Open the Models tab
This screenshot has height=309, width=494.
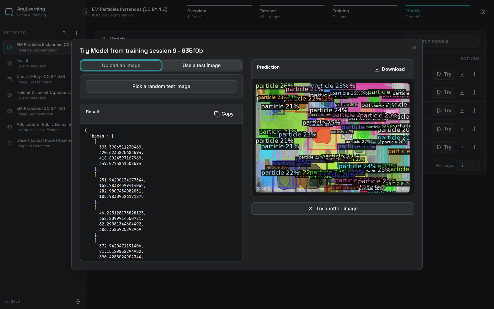tap(437, 12)
